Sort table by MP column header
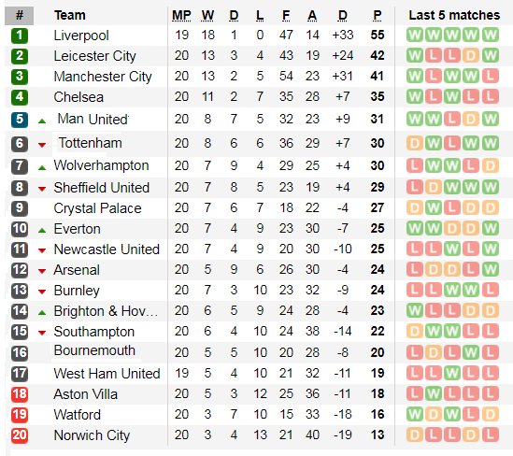This screenshot has height=456, width=513. 181,15
